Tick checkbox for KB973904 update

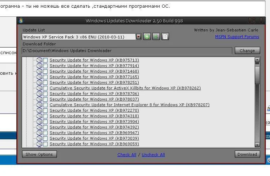point(45,122)
